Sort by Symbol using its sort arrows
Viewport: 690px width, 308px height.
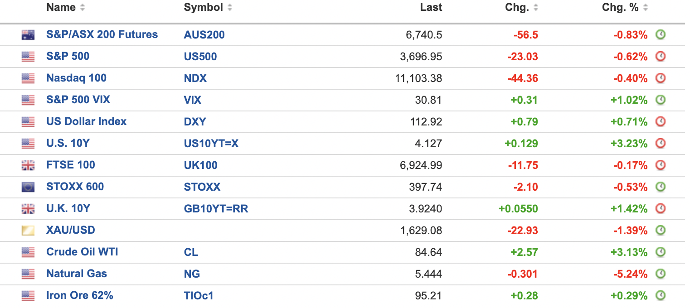(230, 8)
